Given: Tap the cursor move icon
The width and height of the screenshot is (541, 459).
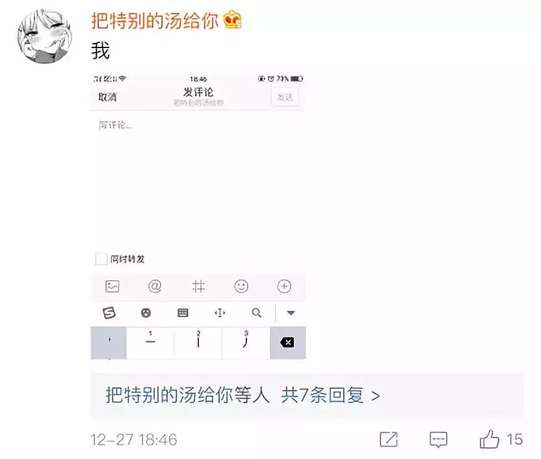Looking at the screenshot, I should (x=220, y=313).
